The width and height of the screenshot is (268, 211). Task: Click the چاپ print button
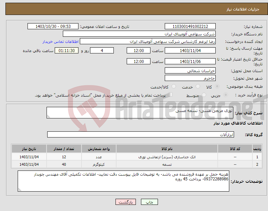pyautogui.click(x=149, y=202)
